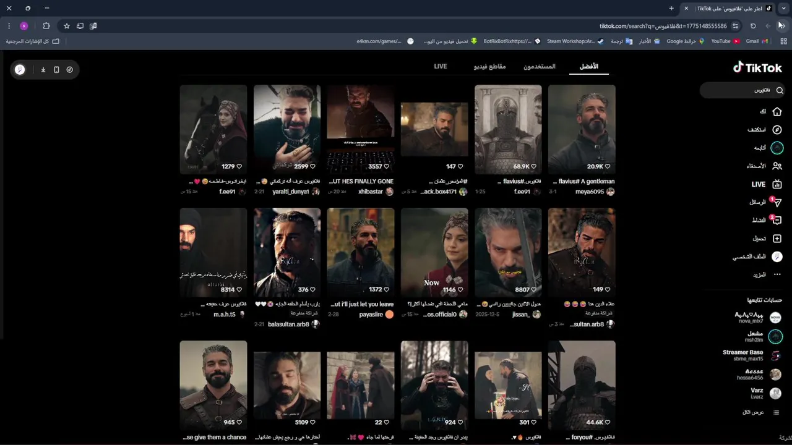The height and width of the screenshot is (445, 792).
Task: Open followed account hessa6456
Action: tap(759, 375)
